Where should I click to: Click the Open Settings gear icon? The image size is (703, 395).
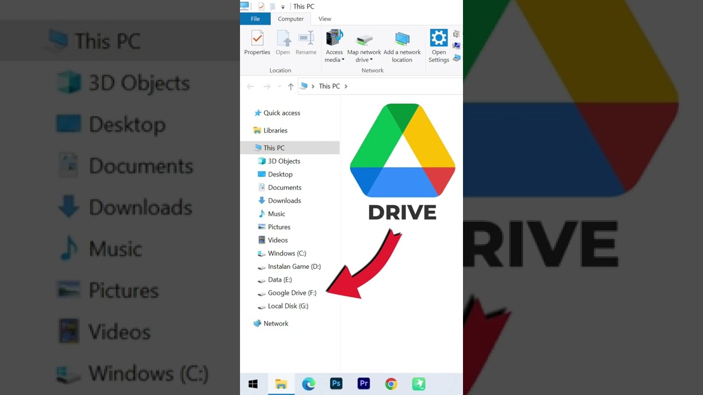[439, 38]
